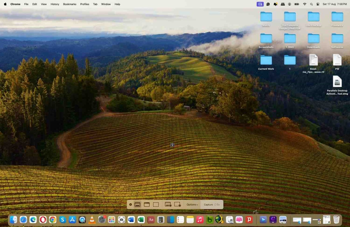350x227 pixels.
Task: Select Capture Selected Window mode
Action: point(147,205)
